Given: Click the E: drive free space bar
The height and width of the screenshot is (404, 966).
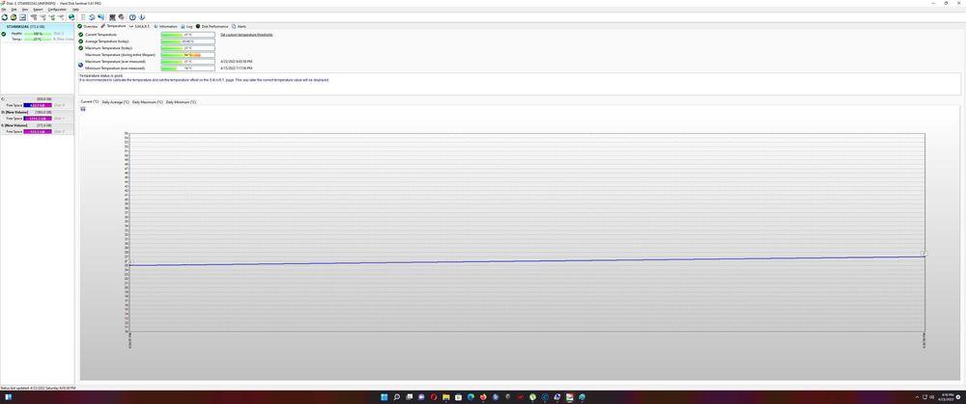Looking at the screenshot, I should pyautogui.click(x=38, y=131).
